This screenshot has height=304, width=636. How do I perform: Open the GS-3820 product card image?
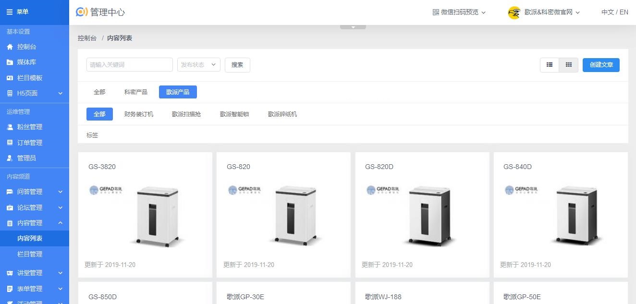pyautogui.click(x=145, y=216)
